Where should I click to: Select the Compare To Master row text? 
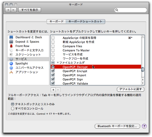76,50
